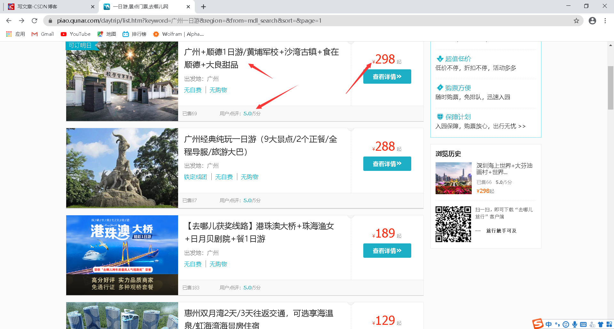The image size is (614, 329).
Task: Click the Qunar app QR code
Action: (x=453, y=224)
